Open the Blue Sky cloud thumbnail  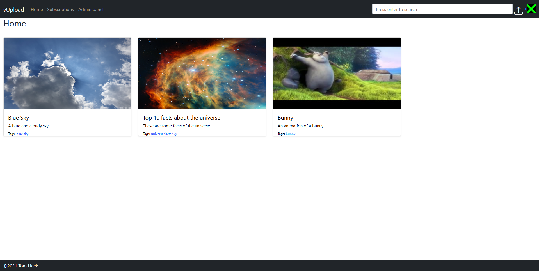[67, 73]
